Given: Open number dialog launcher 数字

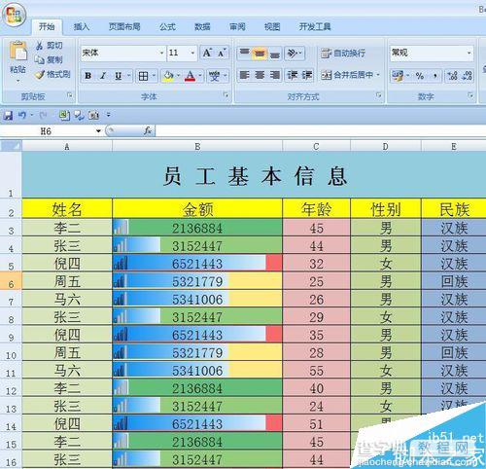Looking at the screenshot, I should tap(470, 95).
